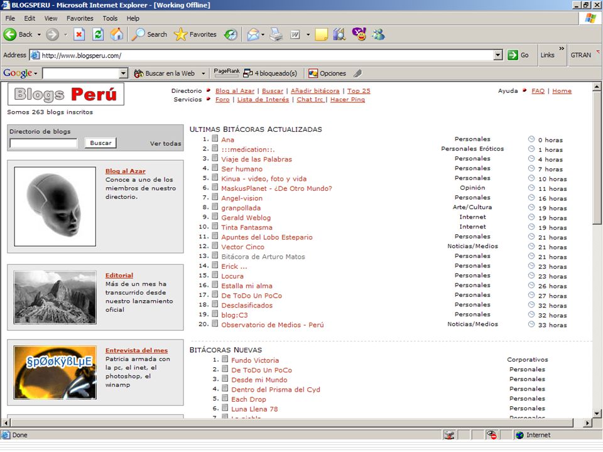Follow the Top 25 link
The height and width of the screenshot is (452, 603).
point(359,90)
